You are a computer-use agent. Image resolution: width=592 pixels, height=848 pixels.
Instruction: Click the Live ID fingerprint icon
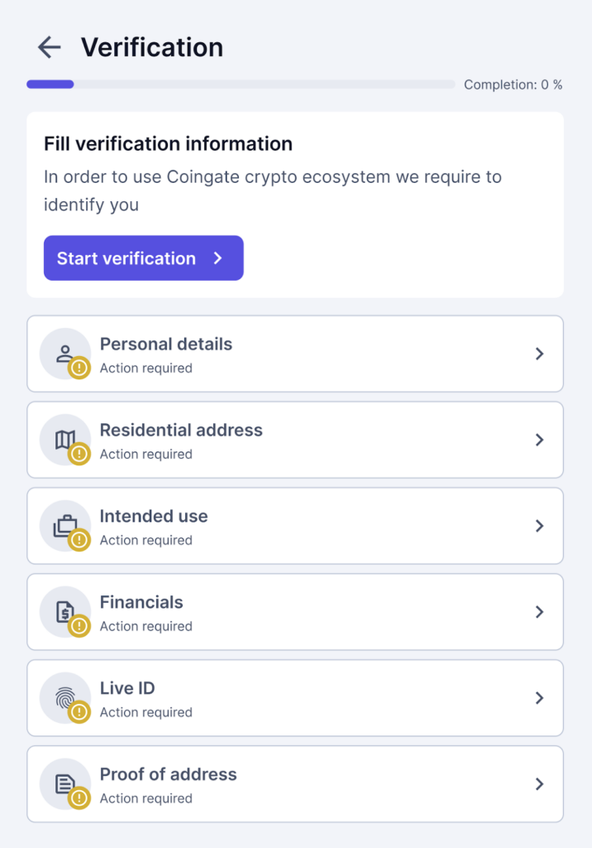pyautogui.click(x=64, y=697)
